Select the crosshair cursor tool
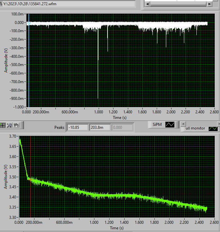The width and height of the screenshot is (220, 232). point(3,125)
